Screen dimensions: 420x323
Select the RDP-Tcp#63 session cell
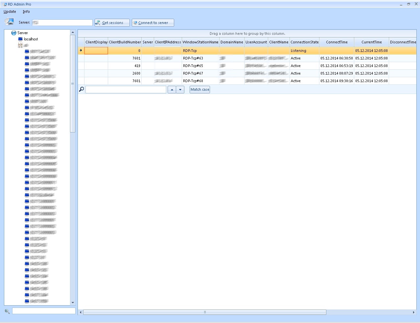pyautogui.click(x=200, y=58)
